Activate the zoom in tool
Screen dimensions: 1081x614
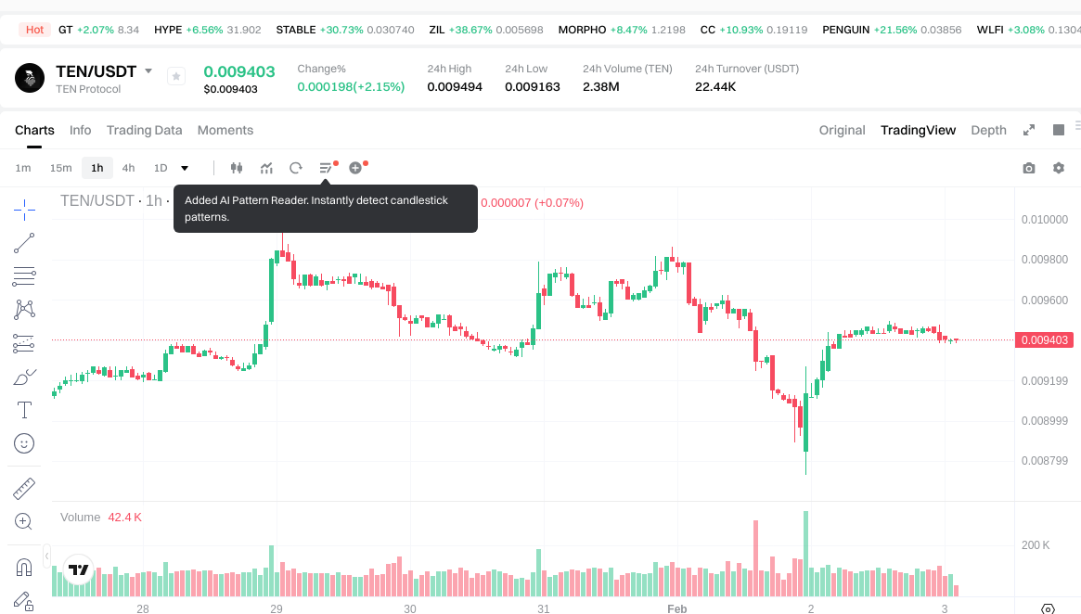click(25, 521)
